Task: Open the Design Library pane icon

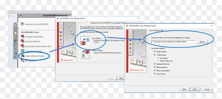Action: click(x=15, y=28)
